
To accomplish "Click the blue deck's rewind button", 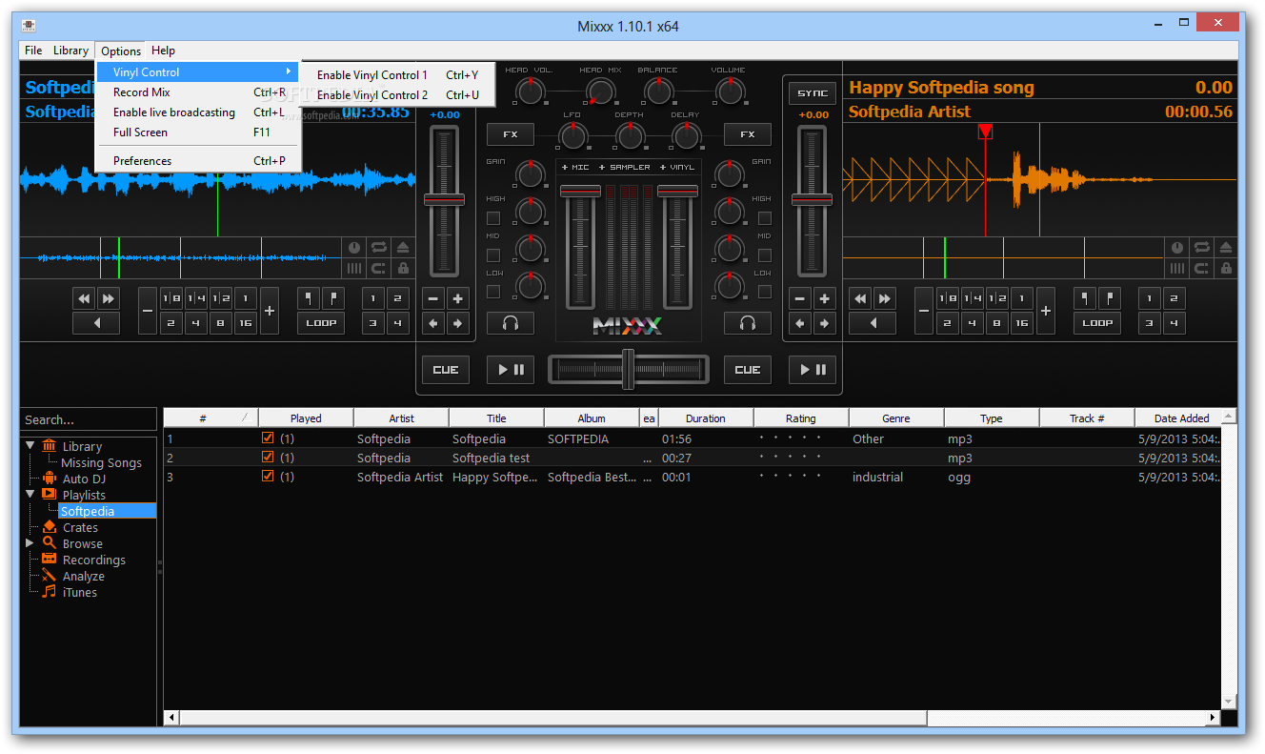I will (84, 298).
